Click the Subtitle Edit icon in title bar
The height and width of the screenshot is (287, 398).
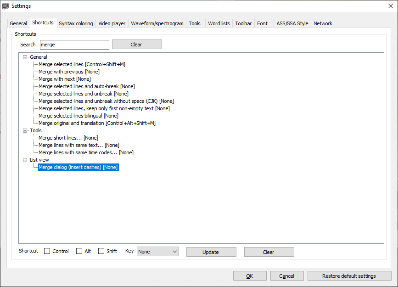click(6, 6)
